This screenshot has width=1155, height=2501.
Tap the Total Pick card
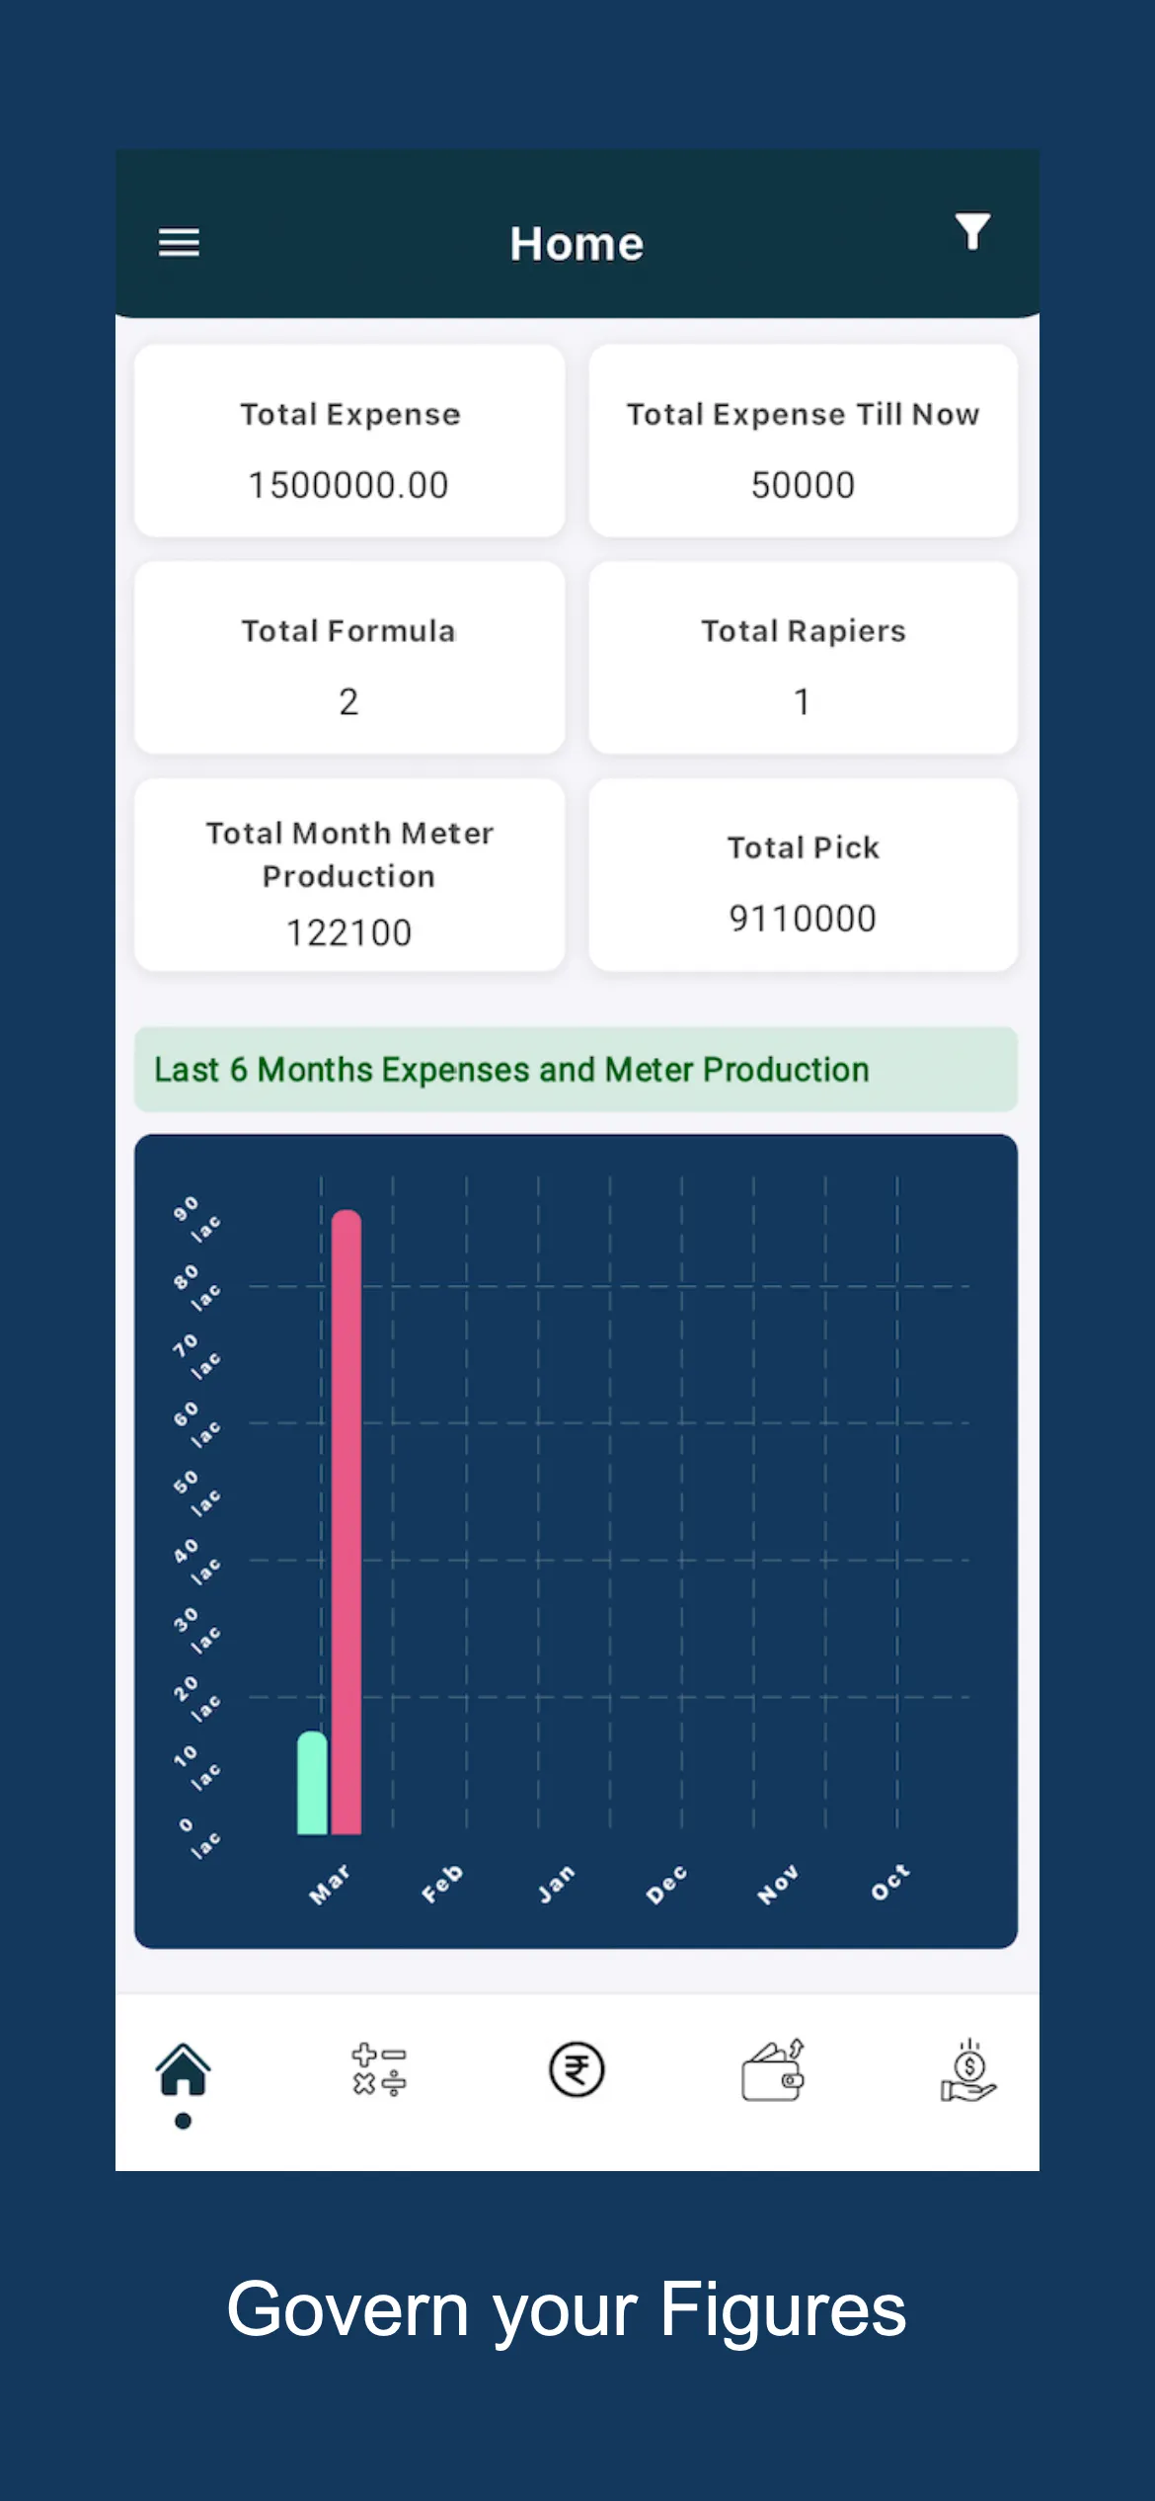(803, 875)
